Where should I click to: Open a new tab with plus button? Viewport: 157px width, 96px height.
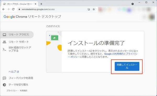41,4
